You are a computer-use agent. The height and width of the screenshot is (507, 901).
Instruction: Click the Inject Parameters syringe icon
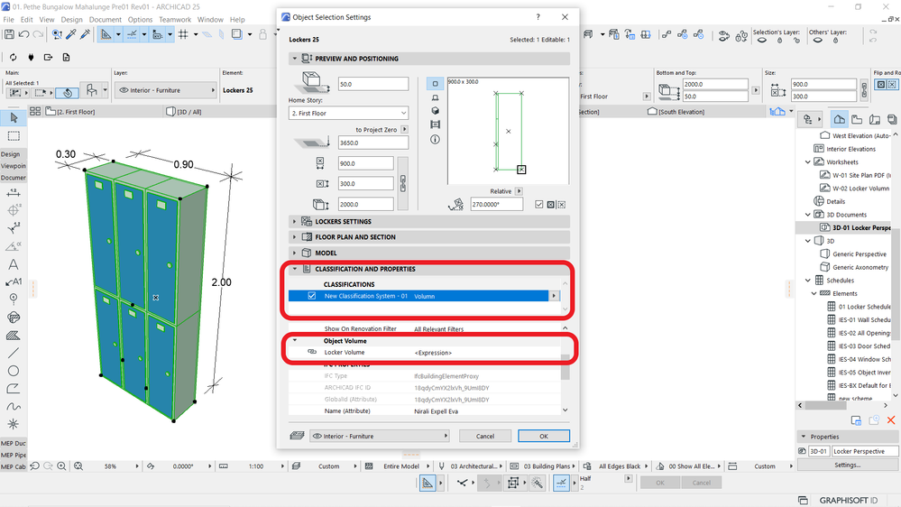[85, 34]
